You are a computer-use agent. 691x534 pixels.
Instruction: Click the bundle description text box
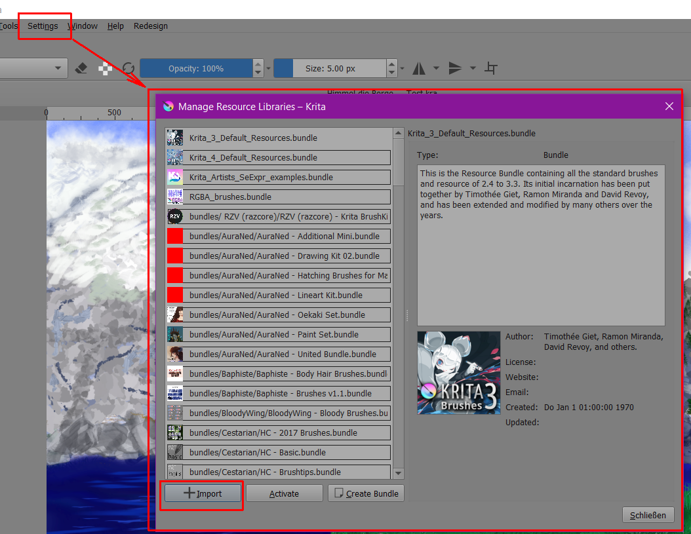(x=541, y=246)
